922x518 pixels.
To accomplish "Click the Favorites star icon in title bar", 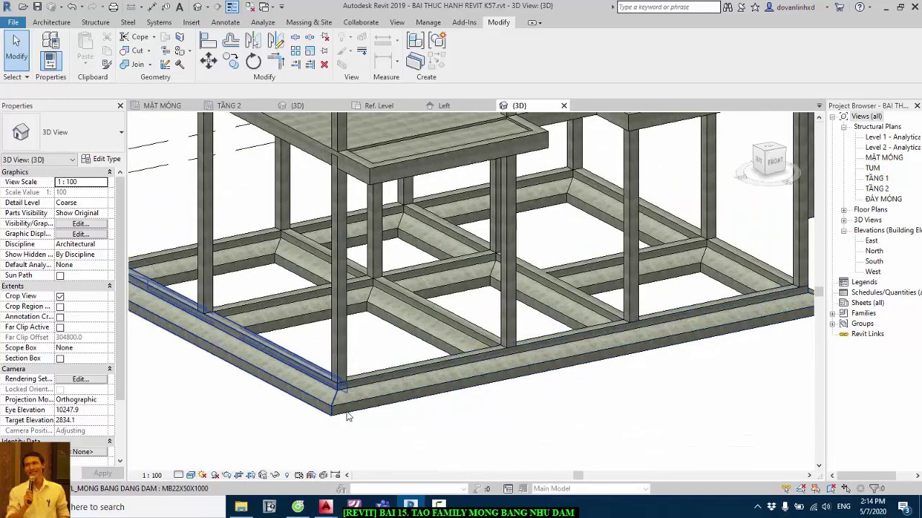I will coord(755,6).
